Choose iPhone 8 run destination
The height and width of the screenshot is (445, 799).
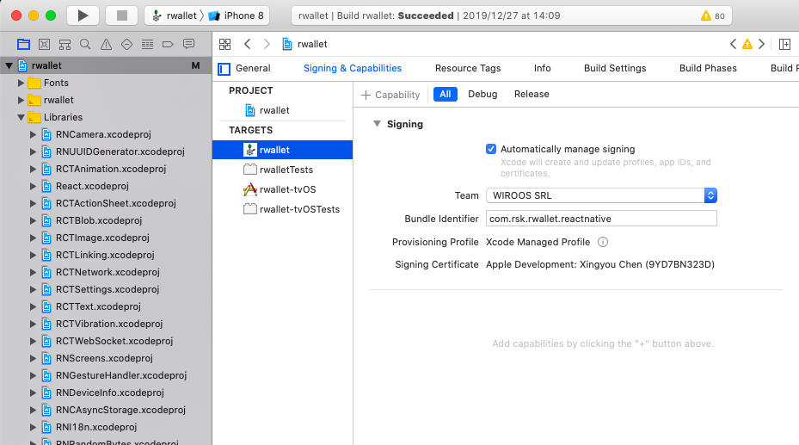click(236, 15)
